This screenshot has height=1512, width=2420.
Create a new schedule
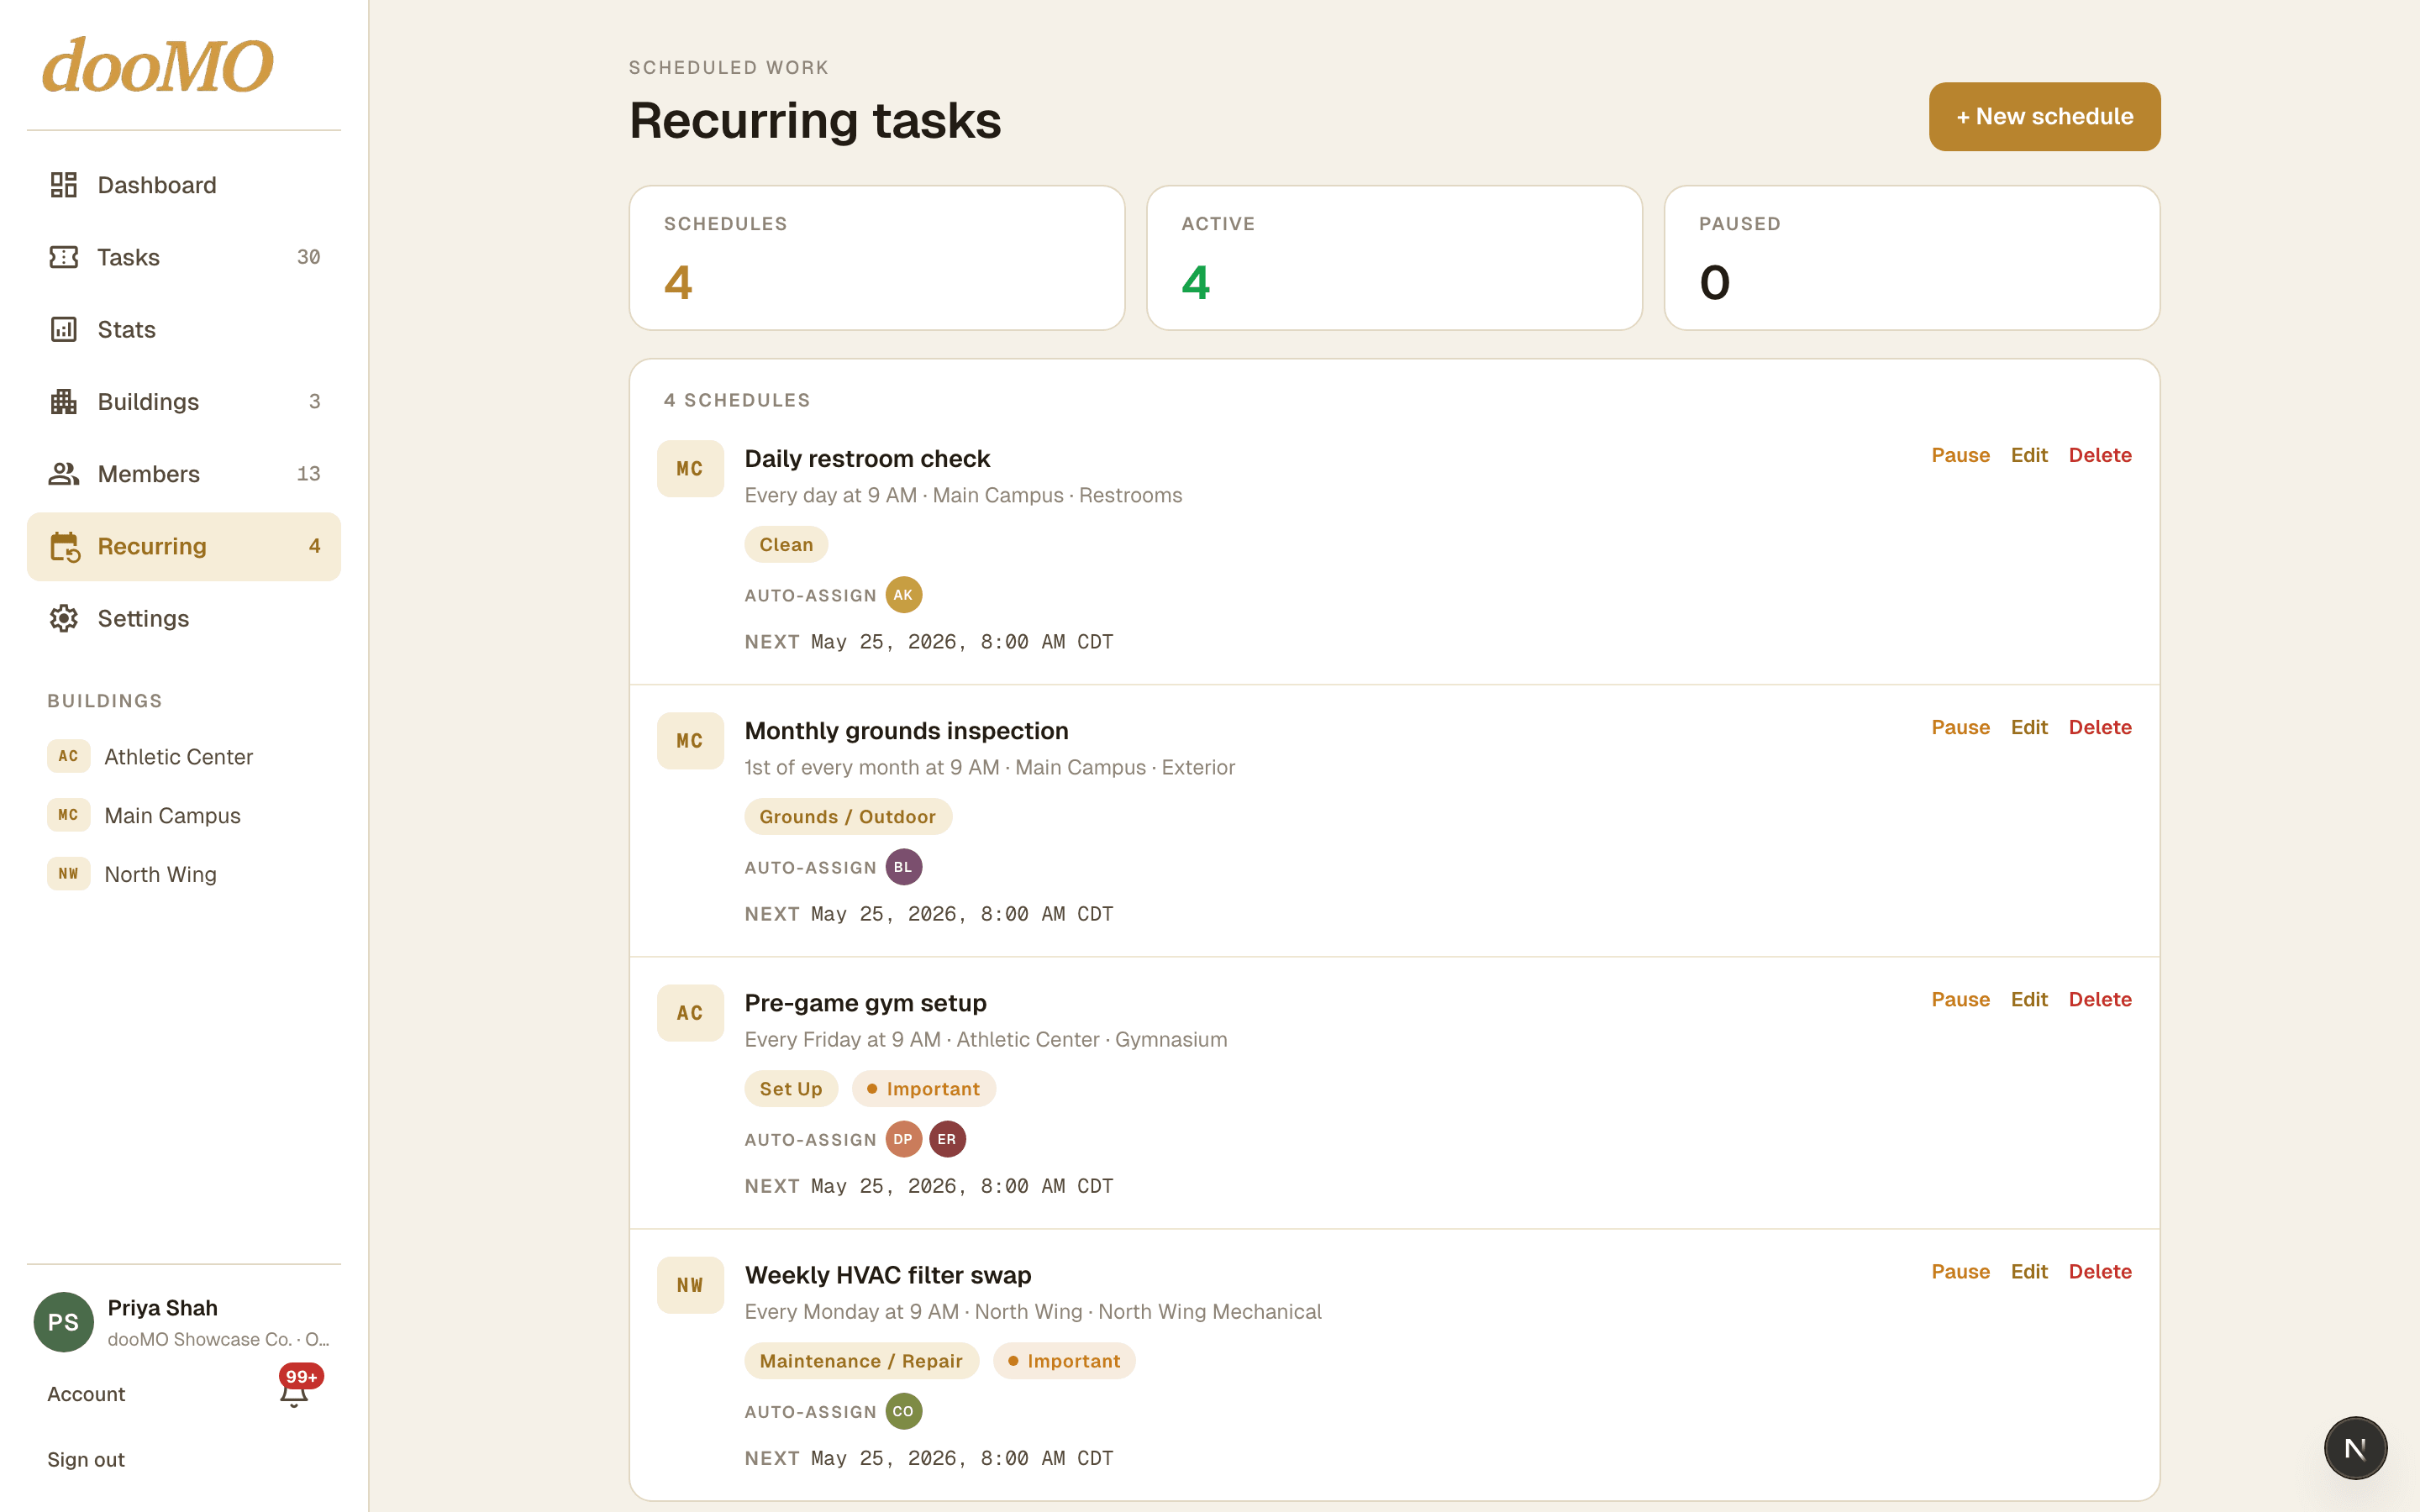pos(2044,117)
